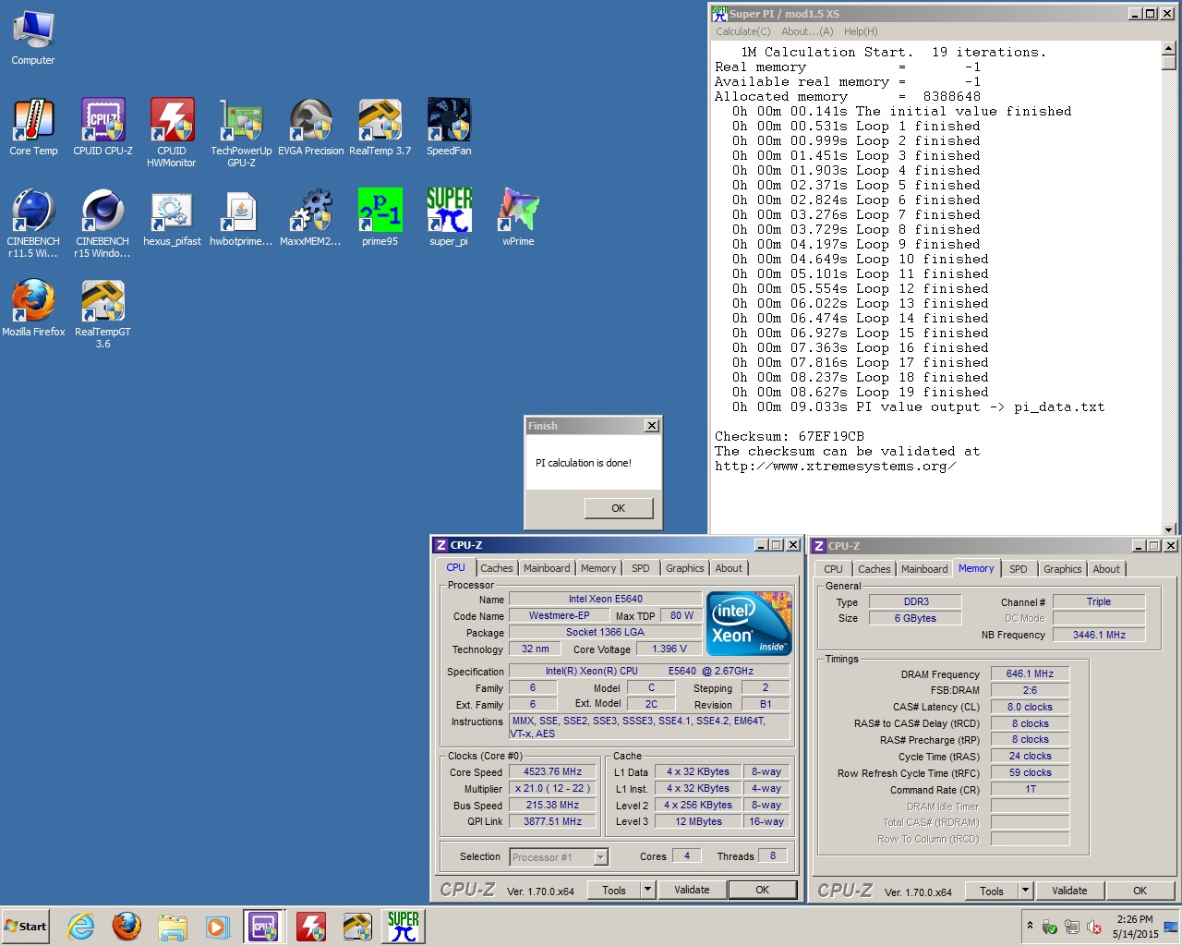Click the Start button
Image resolution: width=1182 pixels, height=946 pixels.
point(26,927)
